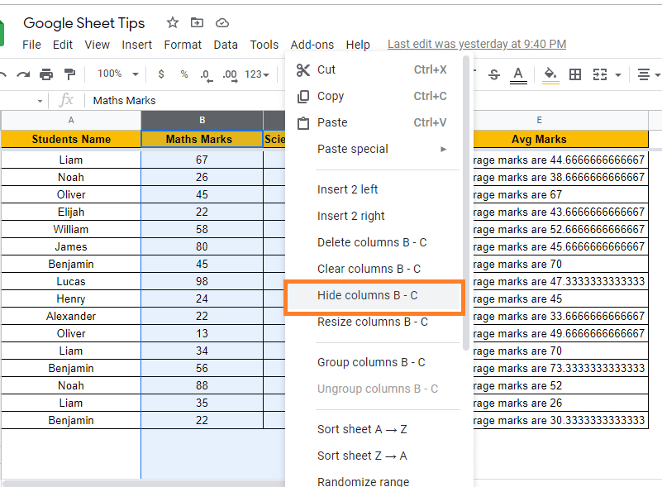Check the cloud save status icon
This screenshot has width=662, height=487.
(221, 22)
